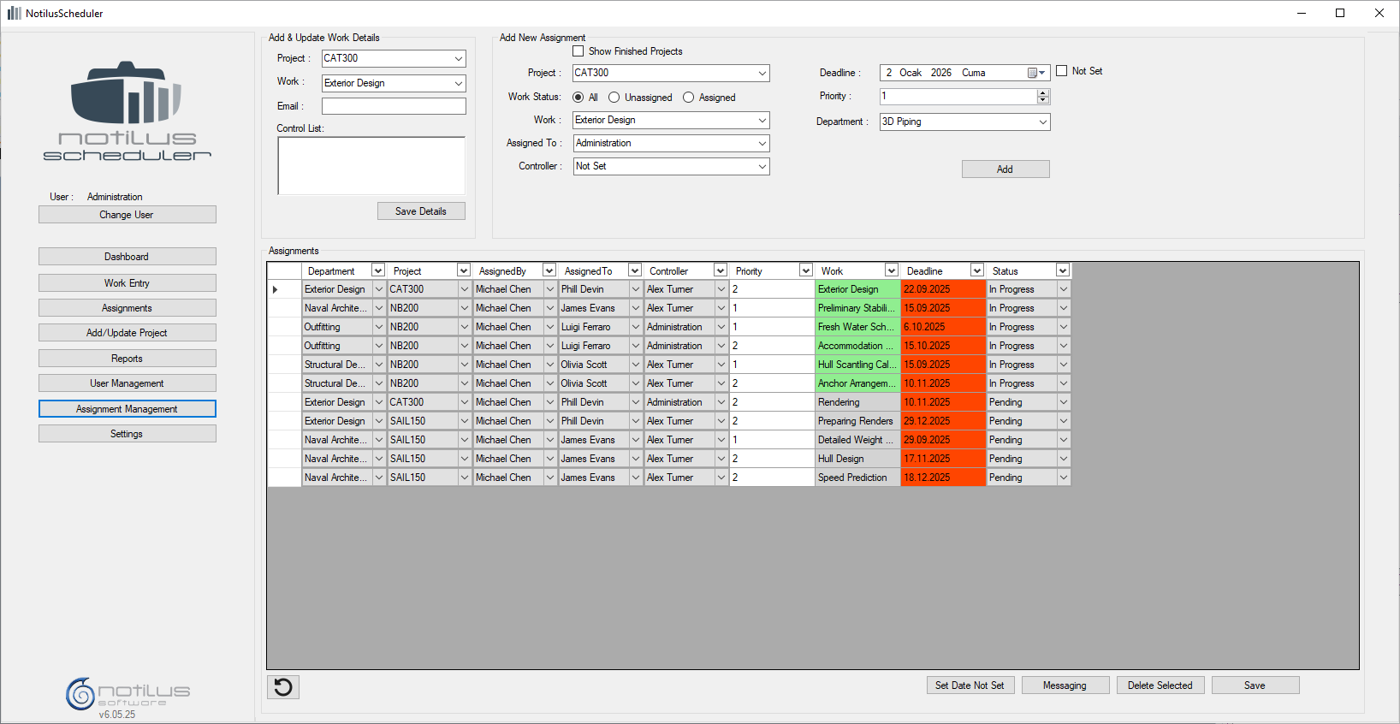This screenshot has height=724, width=1400.
Task: Check the Not Set deadline checkbox
Action: (1062, 71)
